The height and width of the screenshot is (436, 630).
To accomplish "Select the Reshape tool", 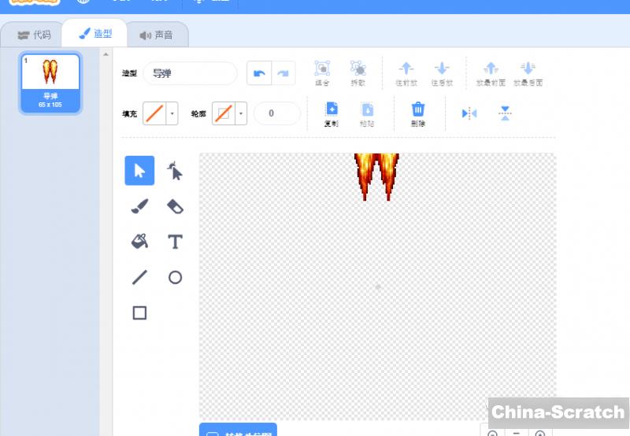I will click(175, 171).
